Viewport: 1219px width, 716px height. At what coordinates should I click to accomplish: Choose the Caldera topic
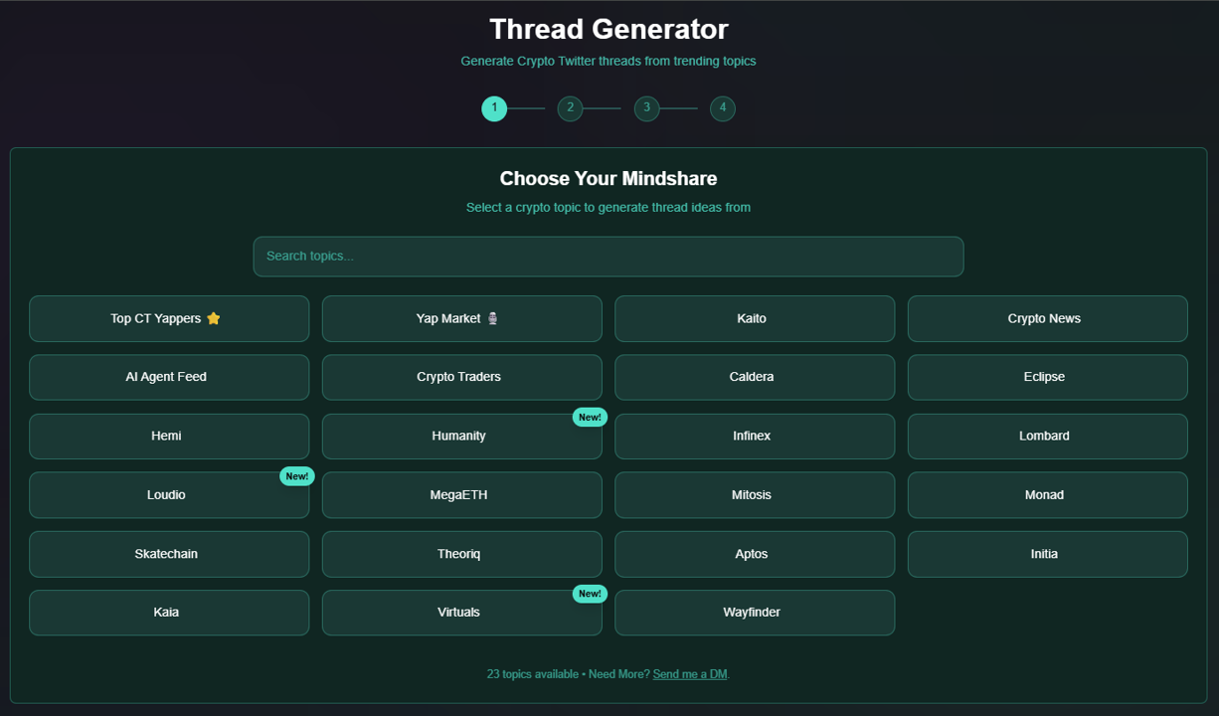[755, 377]
